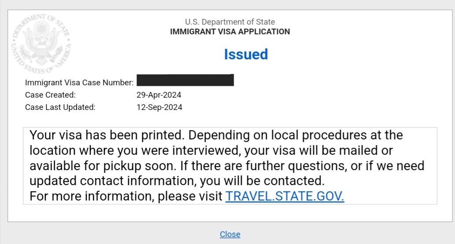
Task: Click the Case Last Updated label
Action: point(60,107)
